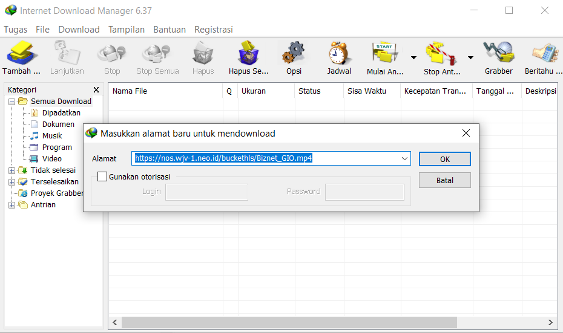Open the Stop Antrian dropdown arrow
This screenshot has height=333, width=563.
pos(470,57)
